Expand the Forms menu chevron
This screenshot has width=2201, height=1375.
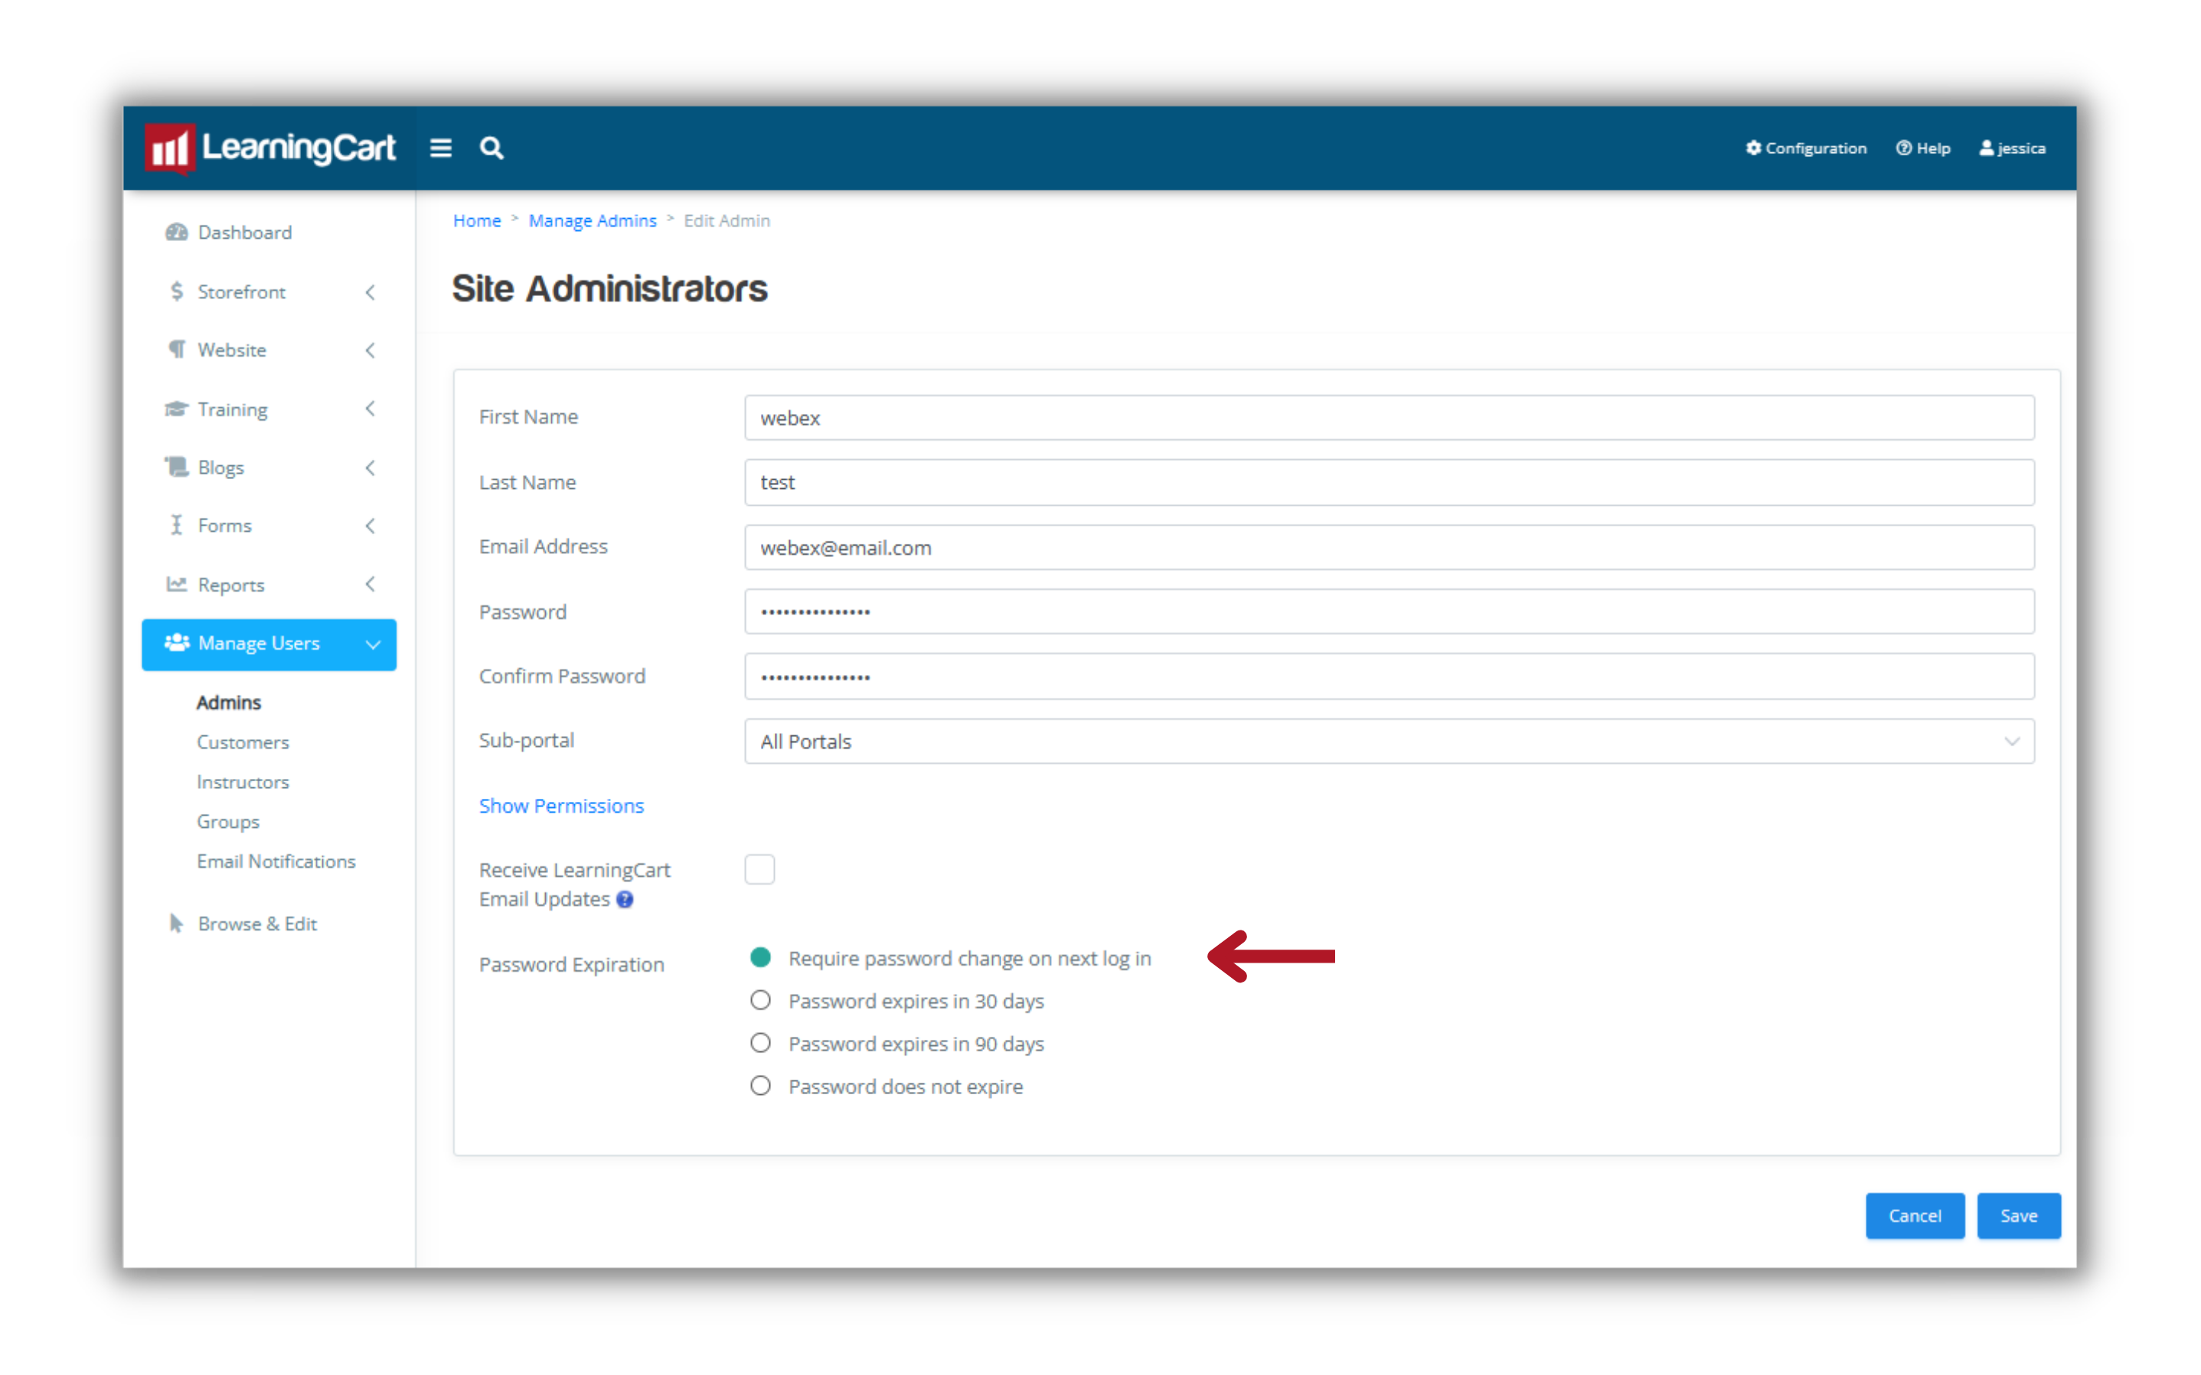371,526
